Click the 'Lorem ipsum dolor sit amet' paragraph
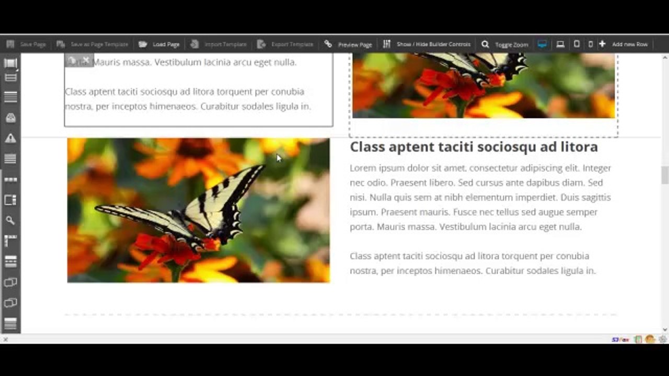Image resolution: width=669 pixels, height=376 pixels. tap(480, 197)
